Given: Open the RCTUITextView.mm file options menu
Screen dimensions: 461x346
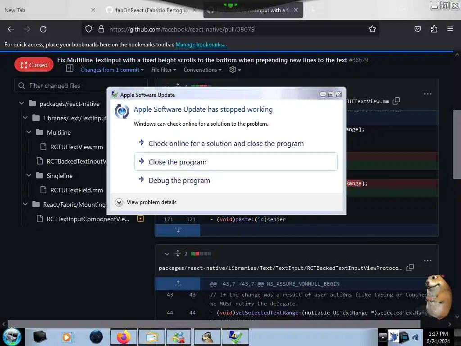Looking at the screenshot, I should tap(428, 94).
